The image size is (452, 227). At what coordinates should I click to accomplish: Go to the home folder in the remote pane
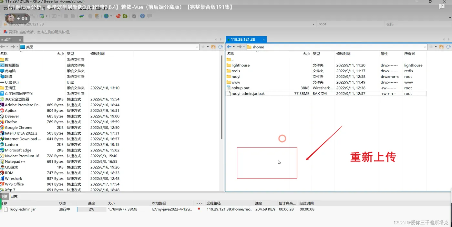coord(441,47)
